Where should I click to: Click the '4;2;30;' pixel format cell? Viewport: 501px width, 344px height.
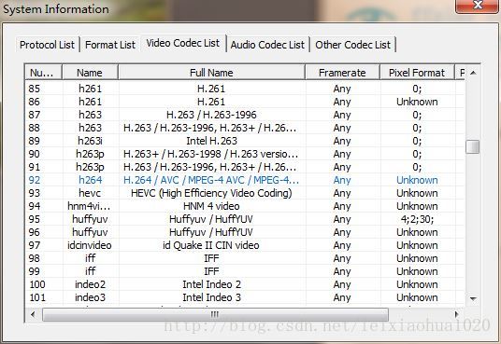point(417,219)
